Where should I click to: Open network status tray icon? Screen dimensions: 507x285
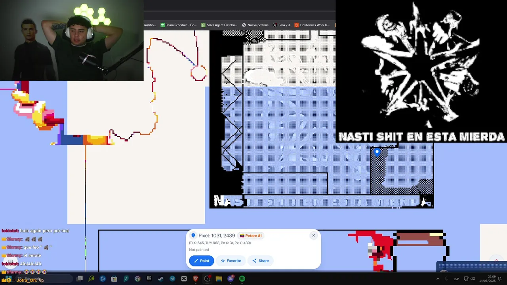[x=466, y=279]
